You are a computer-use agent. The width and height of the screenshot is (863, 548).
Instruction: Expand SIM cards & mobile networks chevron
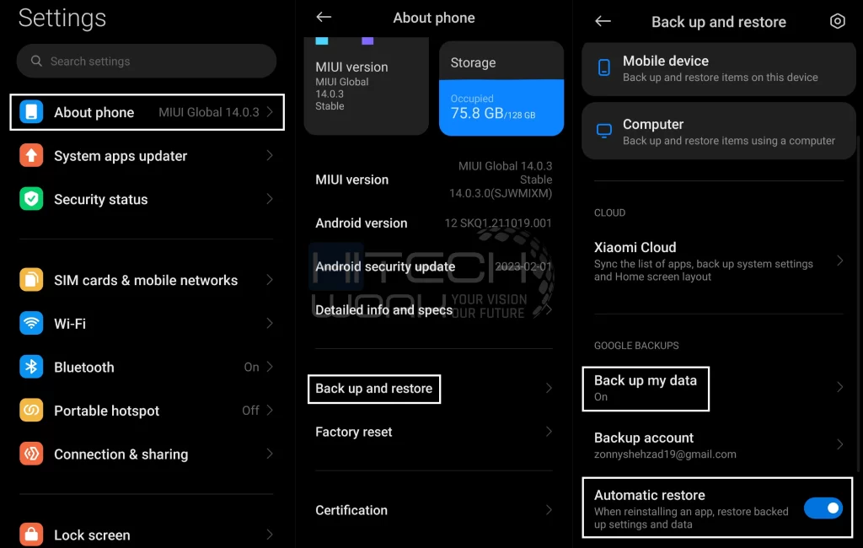270,280
